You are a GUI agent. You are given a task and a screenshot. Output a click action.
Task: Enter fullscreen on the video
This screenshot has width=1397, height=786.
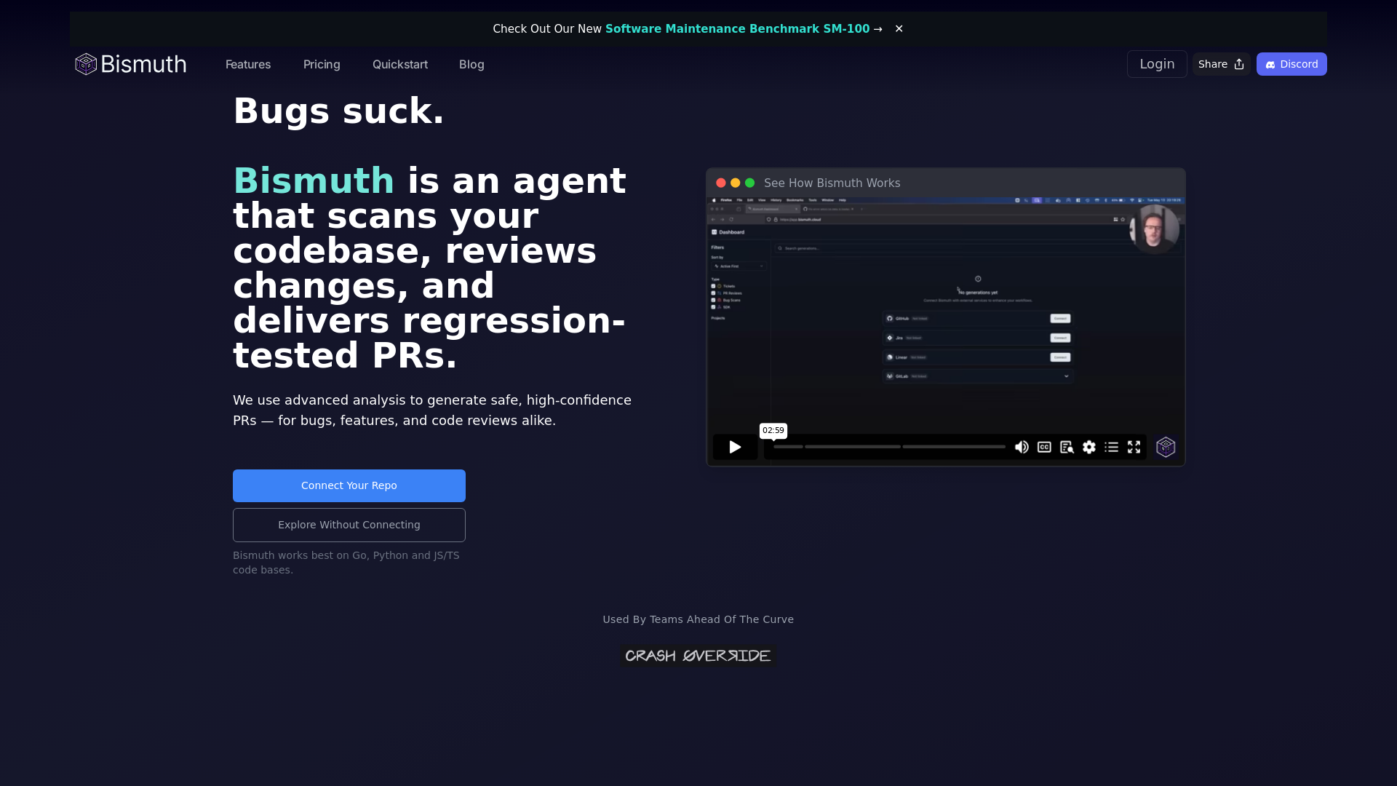[1134, 447]
